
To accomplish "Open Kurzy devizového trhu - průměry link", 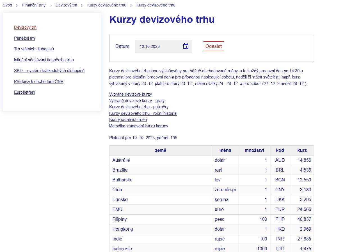I will point(139,107).
